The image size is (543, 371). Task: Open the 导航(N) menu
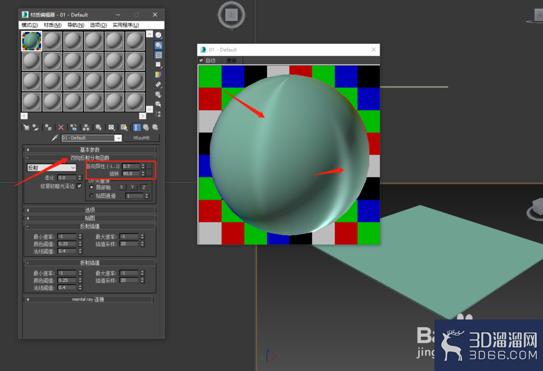[75, 25]
